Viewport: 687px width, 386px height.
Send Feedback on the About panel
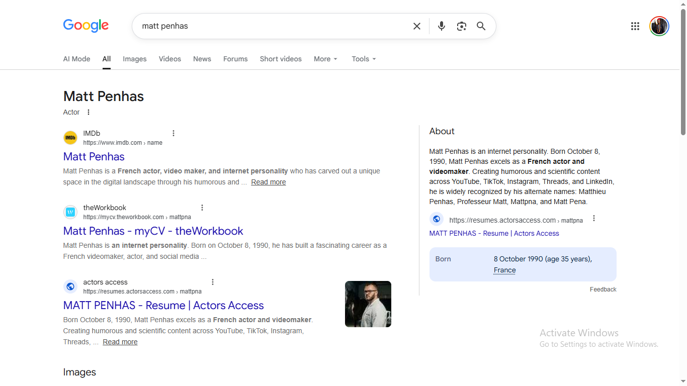(x=603, y=289)
